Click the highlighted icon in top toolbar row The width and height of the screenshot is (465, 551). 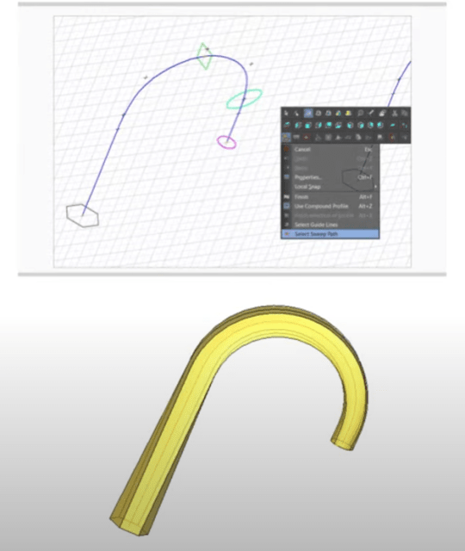click(x=308, y=113)
